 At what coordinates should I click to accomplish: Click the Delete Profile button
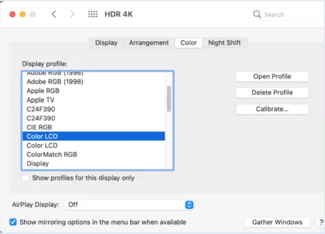[272, 93]
